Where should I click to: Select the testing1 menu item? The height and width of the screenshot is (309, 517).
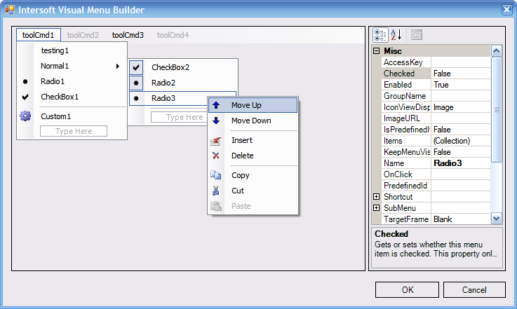55,50
